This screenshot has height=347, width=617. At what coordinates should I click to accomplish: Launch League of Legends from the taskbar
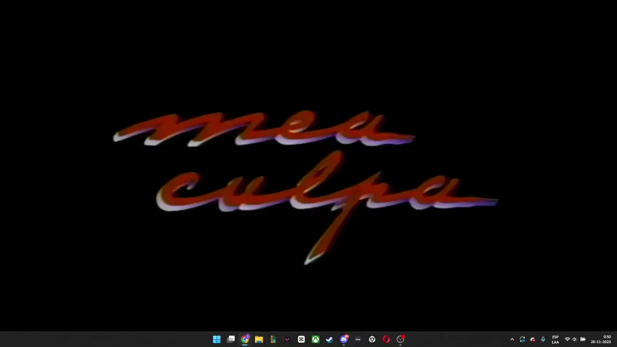273,339
